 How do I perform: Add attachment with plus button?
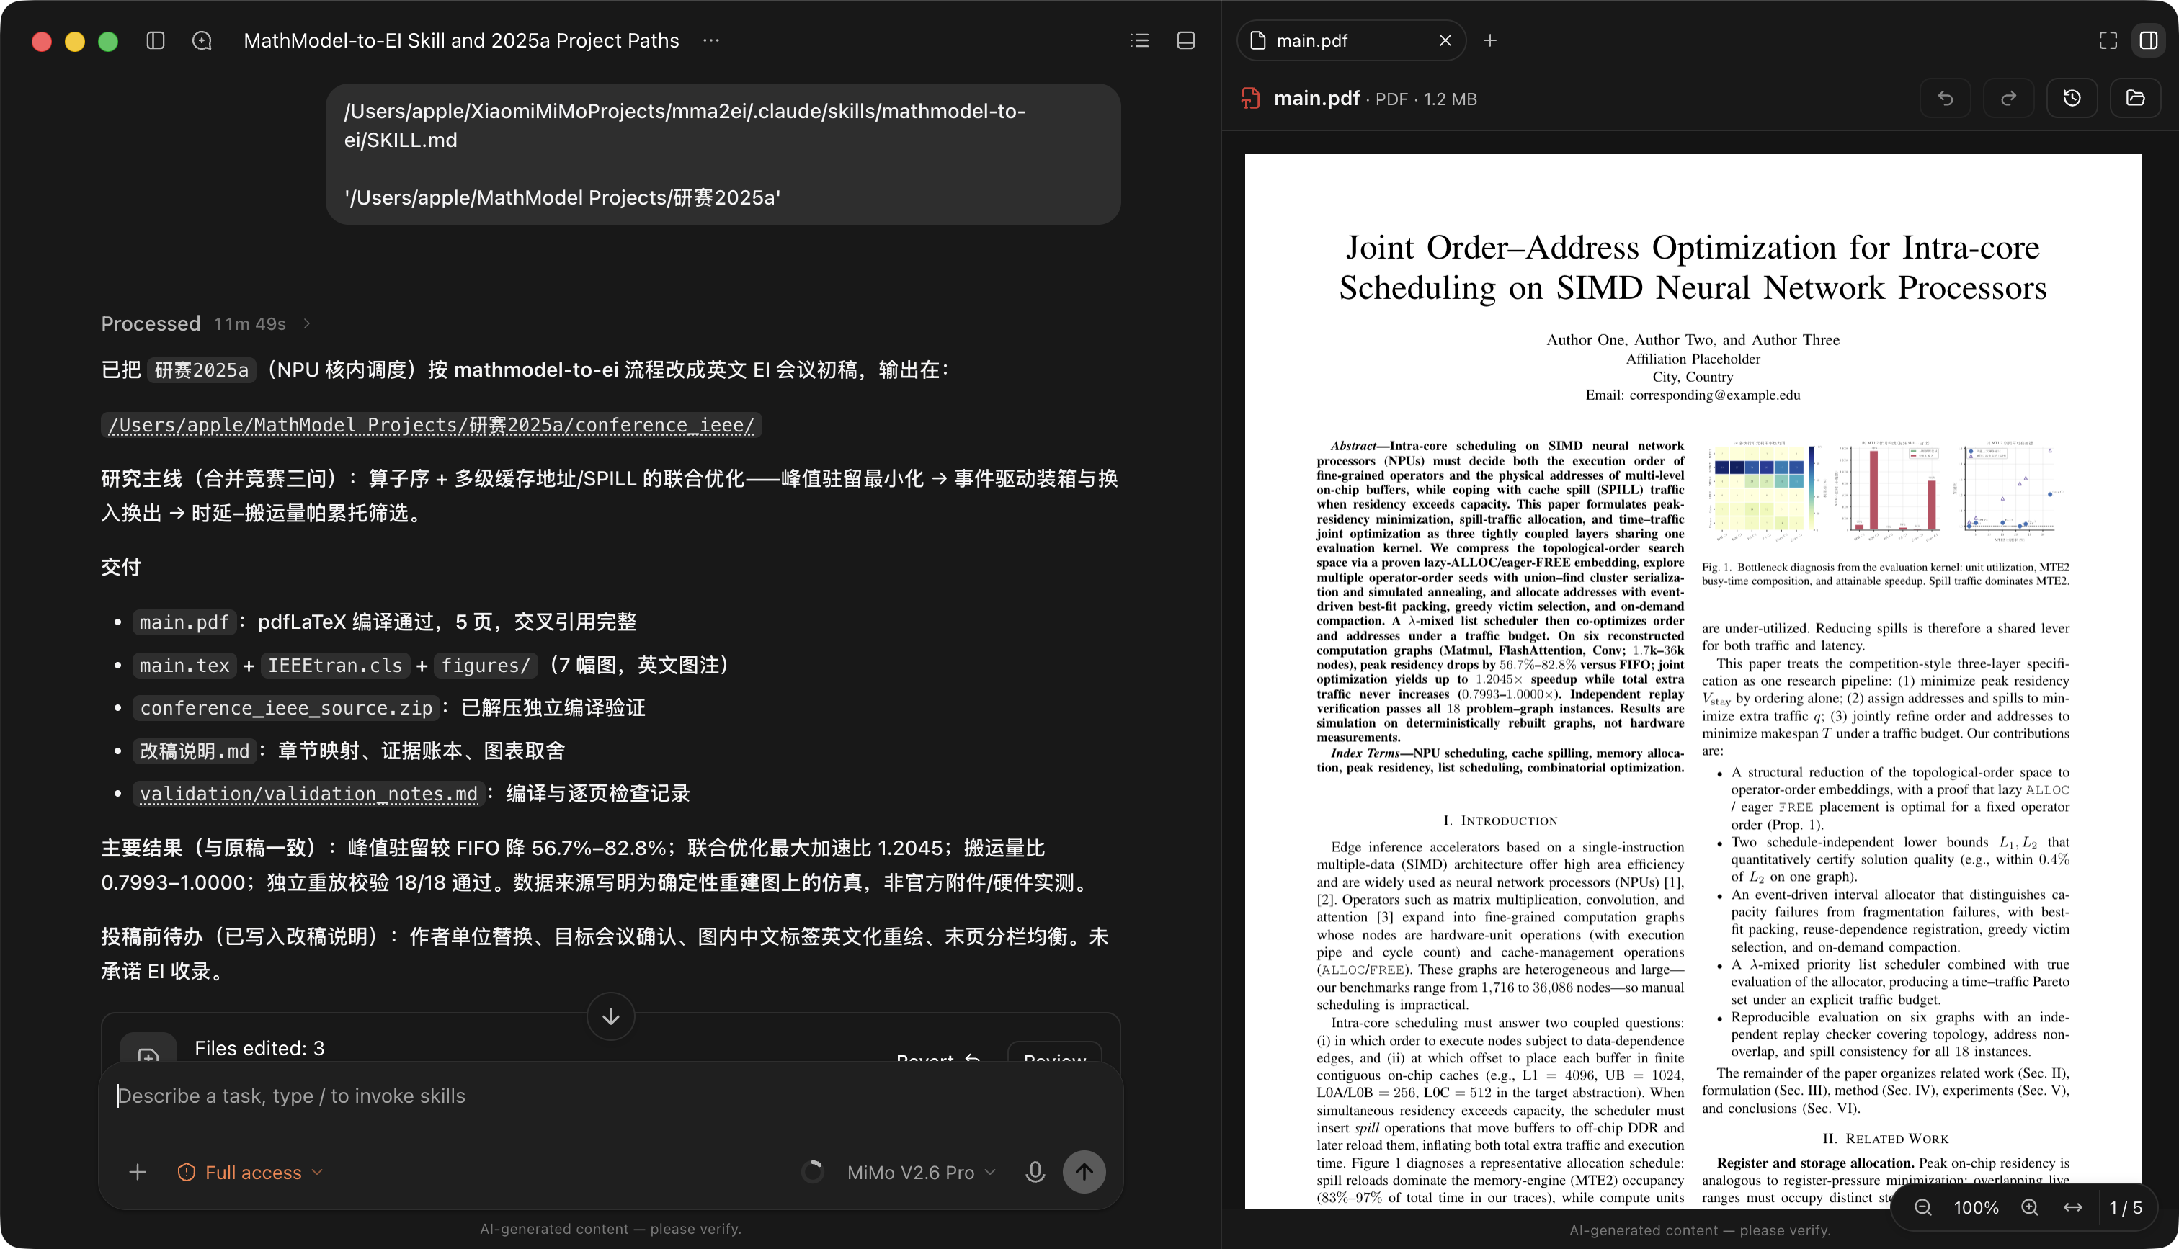[x=137, y=1172]
